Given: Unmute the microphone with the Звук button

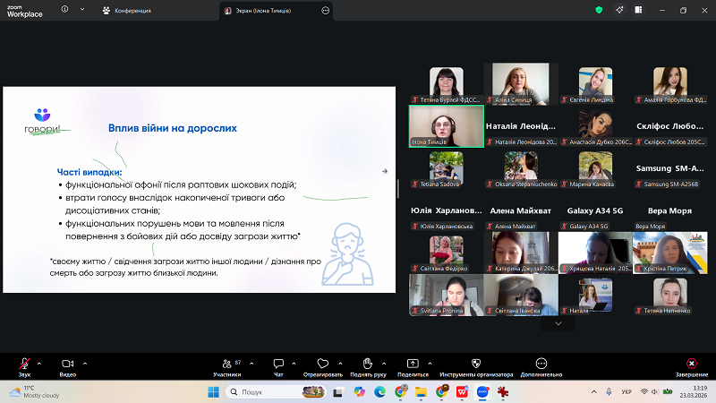Looking at the screenshot, I should click(24, 364).
